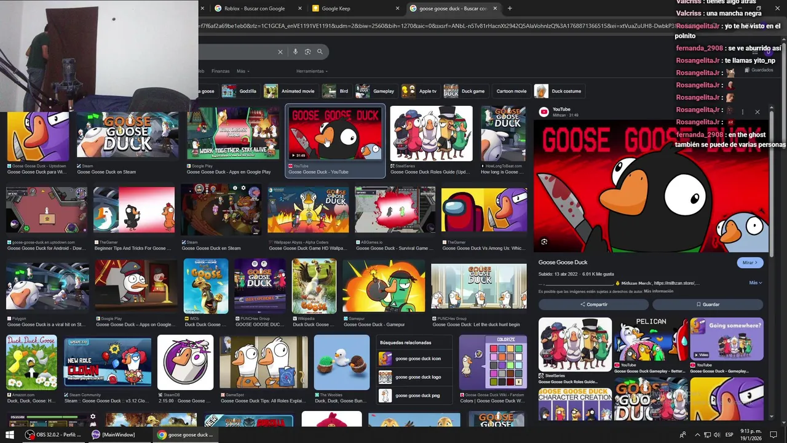Viewport: 787px width, 443px height.
Task: Open the network tray icon
Action: 707,435
